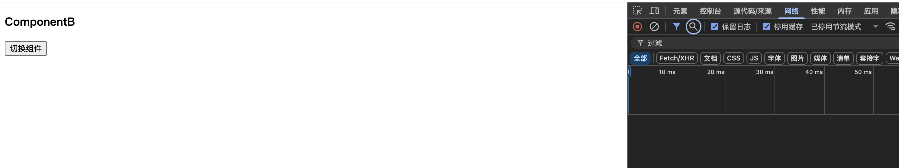Click the 切换组件 button

click(x=26, y=49)
